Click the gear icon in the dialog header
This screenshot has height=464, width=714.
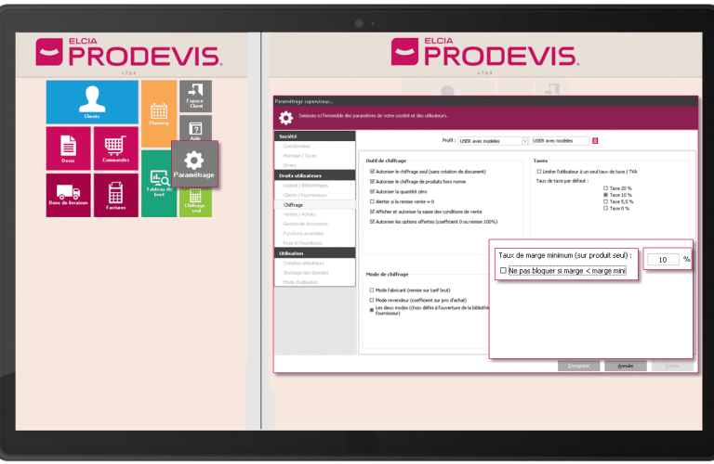(286, 118)
